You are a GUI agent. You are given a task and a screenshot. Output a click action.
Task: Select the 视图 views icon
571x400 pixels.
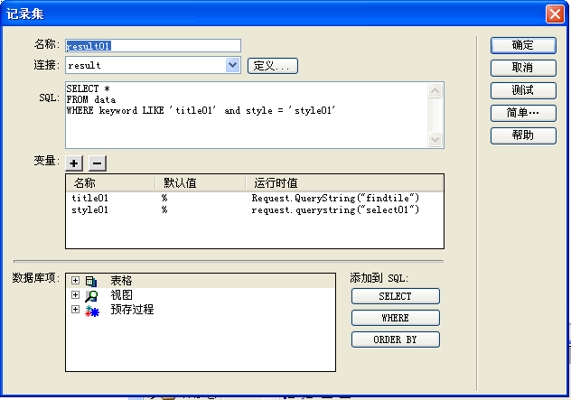tap(91, 295)
